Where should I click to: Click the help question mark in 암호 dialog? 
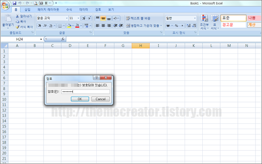pyautogui.click(x=96, y=77)
